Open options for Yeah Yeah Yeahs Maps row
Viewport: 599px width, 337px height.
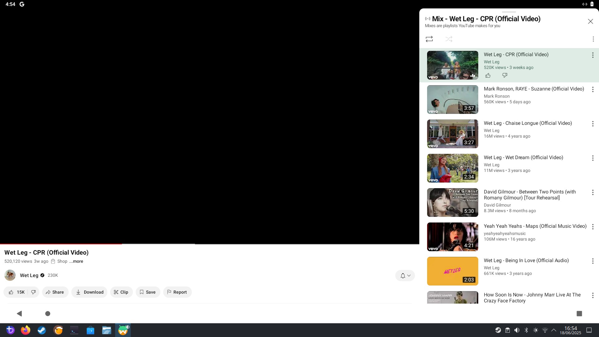(x=593, y=227)
